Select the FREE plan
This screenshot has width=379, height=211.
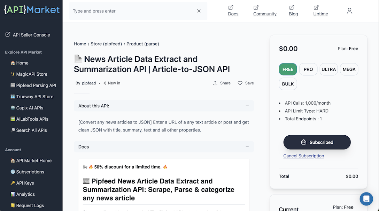tap(288, 69)
